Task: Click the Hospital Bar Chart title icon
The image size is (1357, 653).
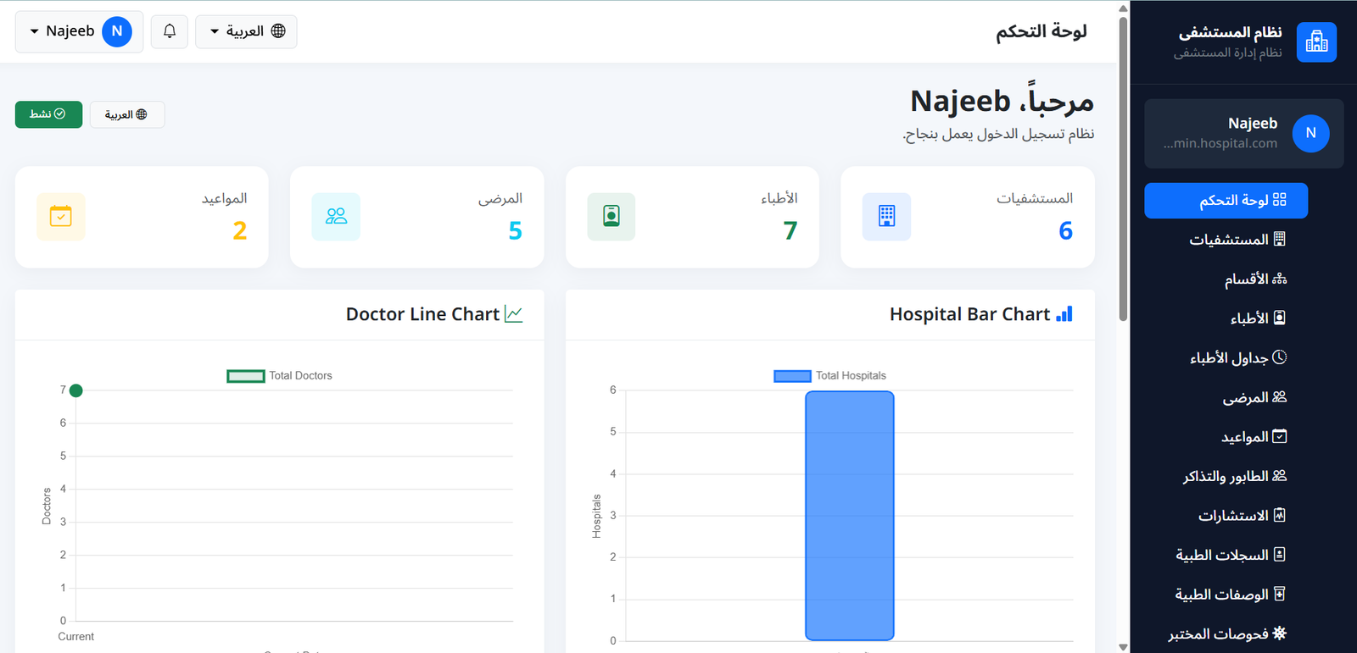Action: (x=1064, y=314)
